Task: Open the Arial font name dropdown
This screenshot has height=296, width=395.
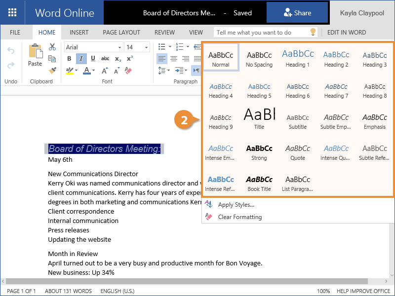Action: [94, 47]
